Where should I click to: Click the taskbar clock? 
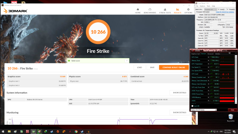click(x=227, y=131)
